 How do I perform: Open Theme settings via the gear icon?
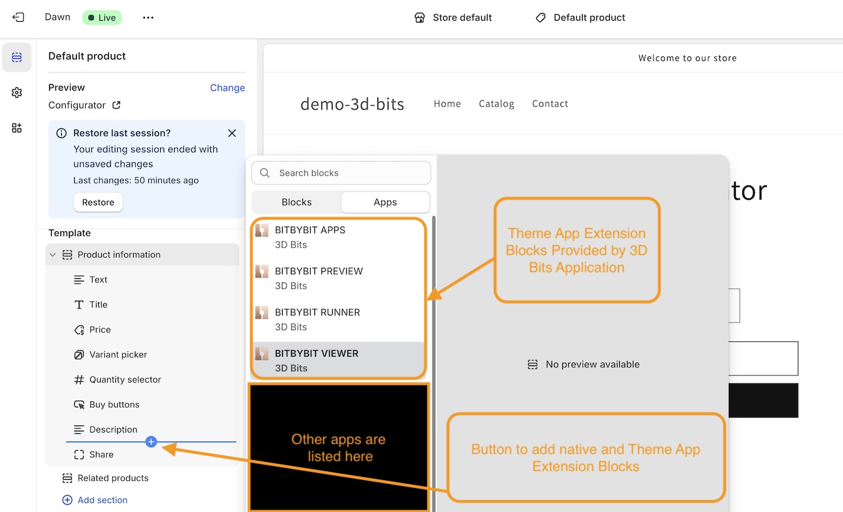pyautogui.click(x=16, y=92)
